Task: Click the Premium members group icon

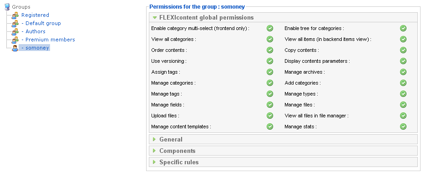Action: coord(15,40)
